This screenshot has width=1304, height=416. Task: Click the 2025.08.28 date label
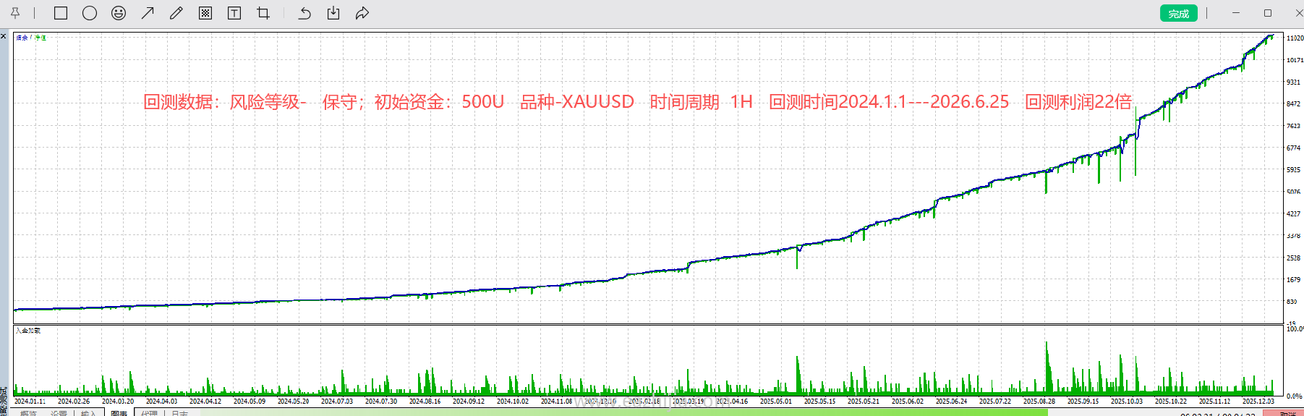(x=1039, y=401)
